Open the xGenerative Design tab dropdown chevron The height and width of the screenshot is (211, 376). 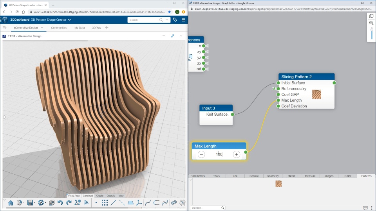pyautogui.click(x=42, y=28)
